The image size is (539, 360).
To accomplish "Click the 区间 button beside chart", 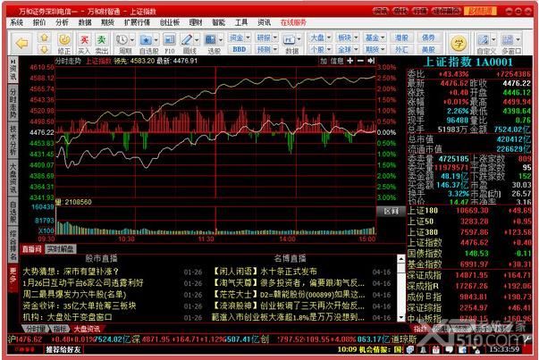I will tap(392, 211).
